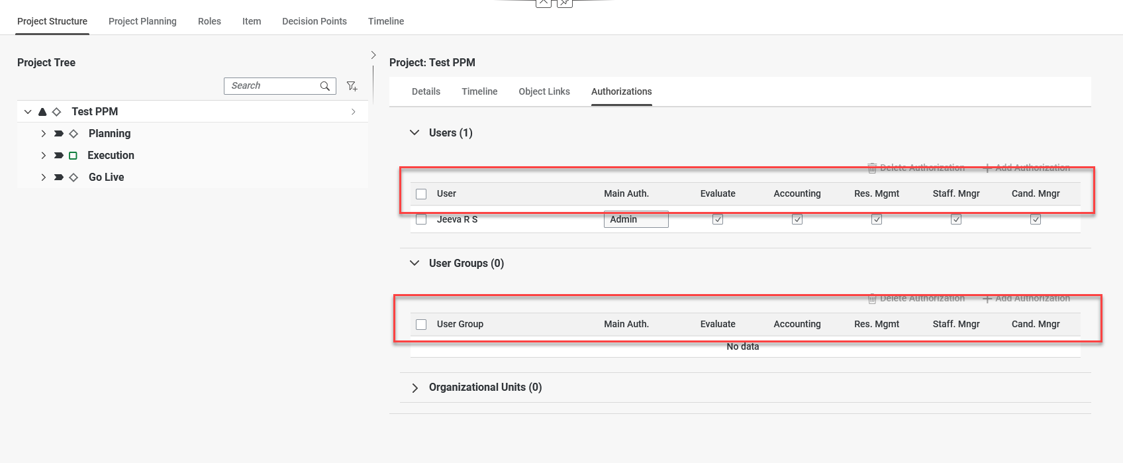Expand the Planning node in the project tree
The width and height of the screenshot is (1123, 463).
[44, 134]
